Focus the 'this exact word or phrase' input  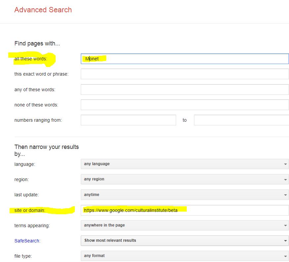click(x=185, y=74)
